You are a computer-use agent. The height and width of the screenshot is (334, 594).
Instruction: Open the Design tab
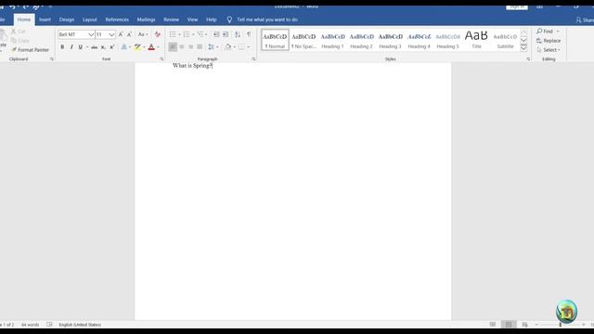[x=67, y=19]
